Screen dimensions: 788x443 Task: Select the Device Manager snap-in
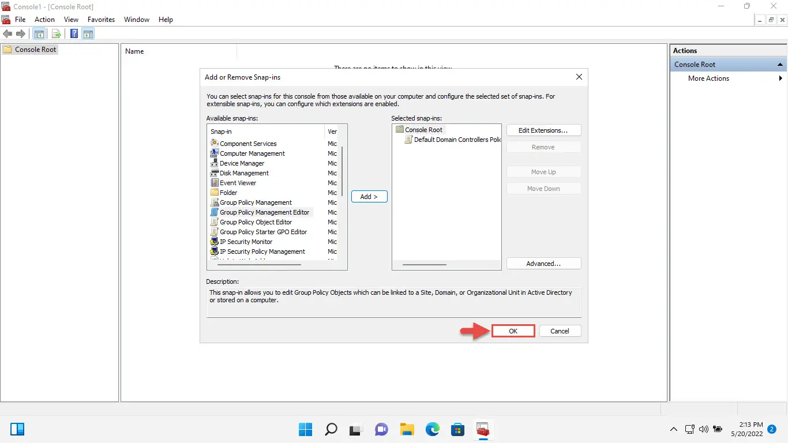[242, 163]
